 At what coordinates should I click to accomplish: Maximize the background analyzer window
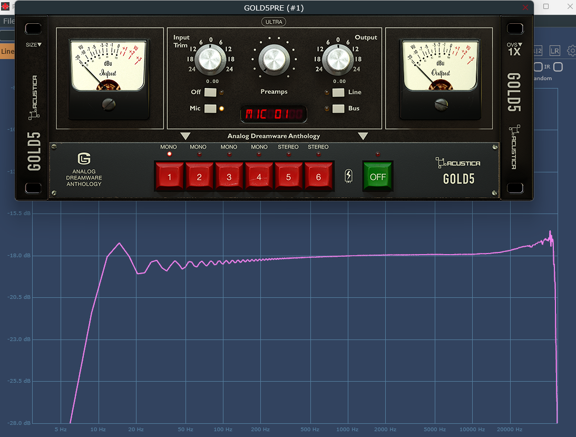[x=546, y=7]
